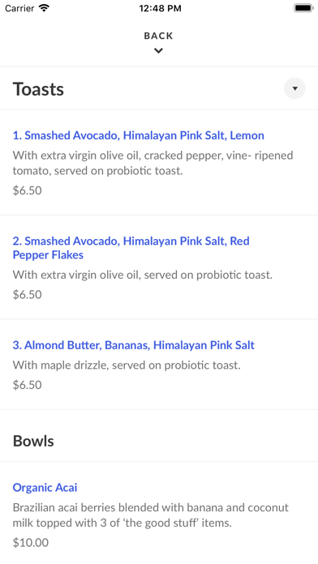This screenshot has height=564, width=318.
Task: Select Almond Butter, Bananas toast item
Action: [x=134, y=345]
